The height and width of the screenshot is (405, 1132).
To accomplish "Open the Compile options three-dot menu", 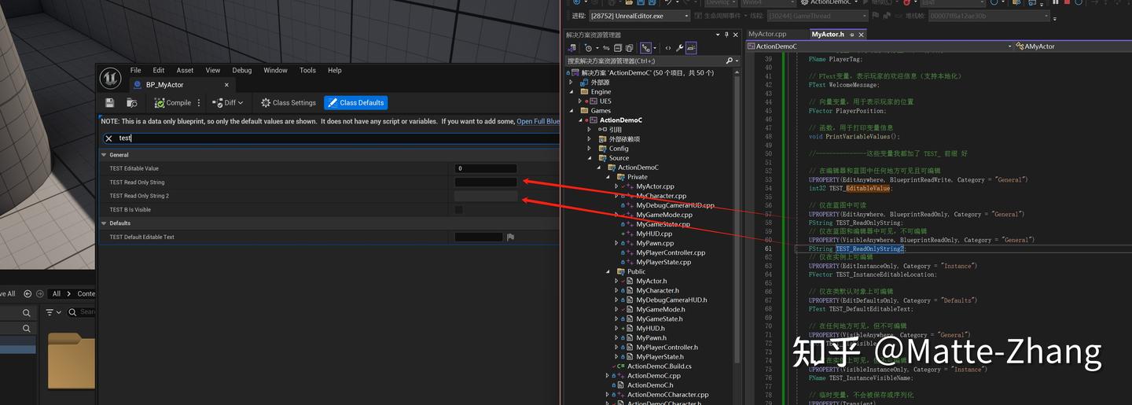I will coord(199,103).
